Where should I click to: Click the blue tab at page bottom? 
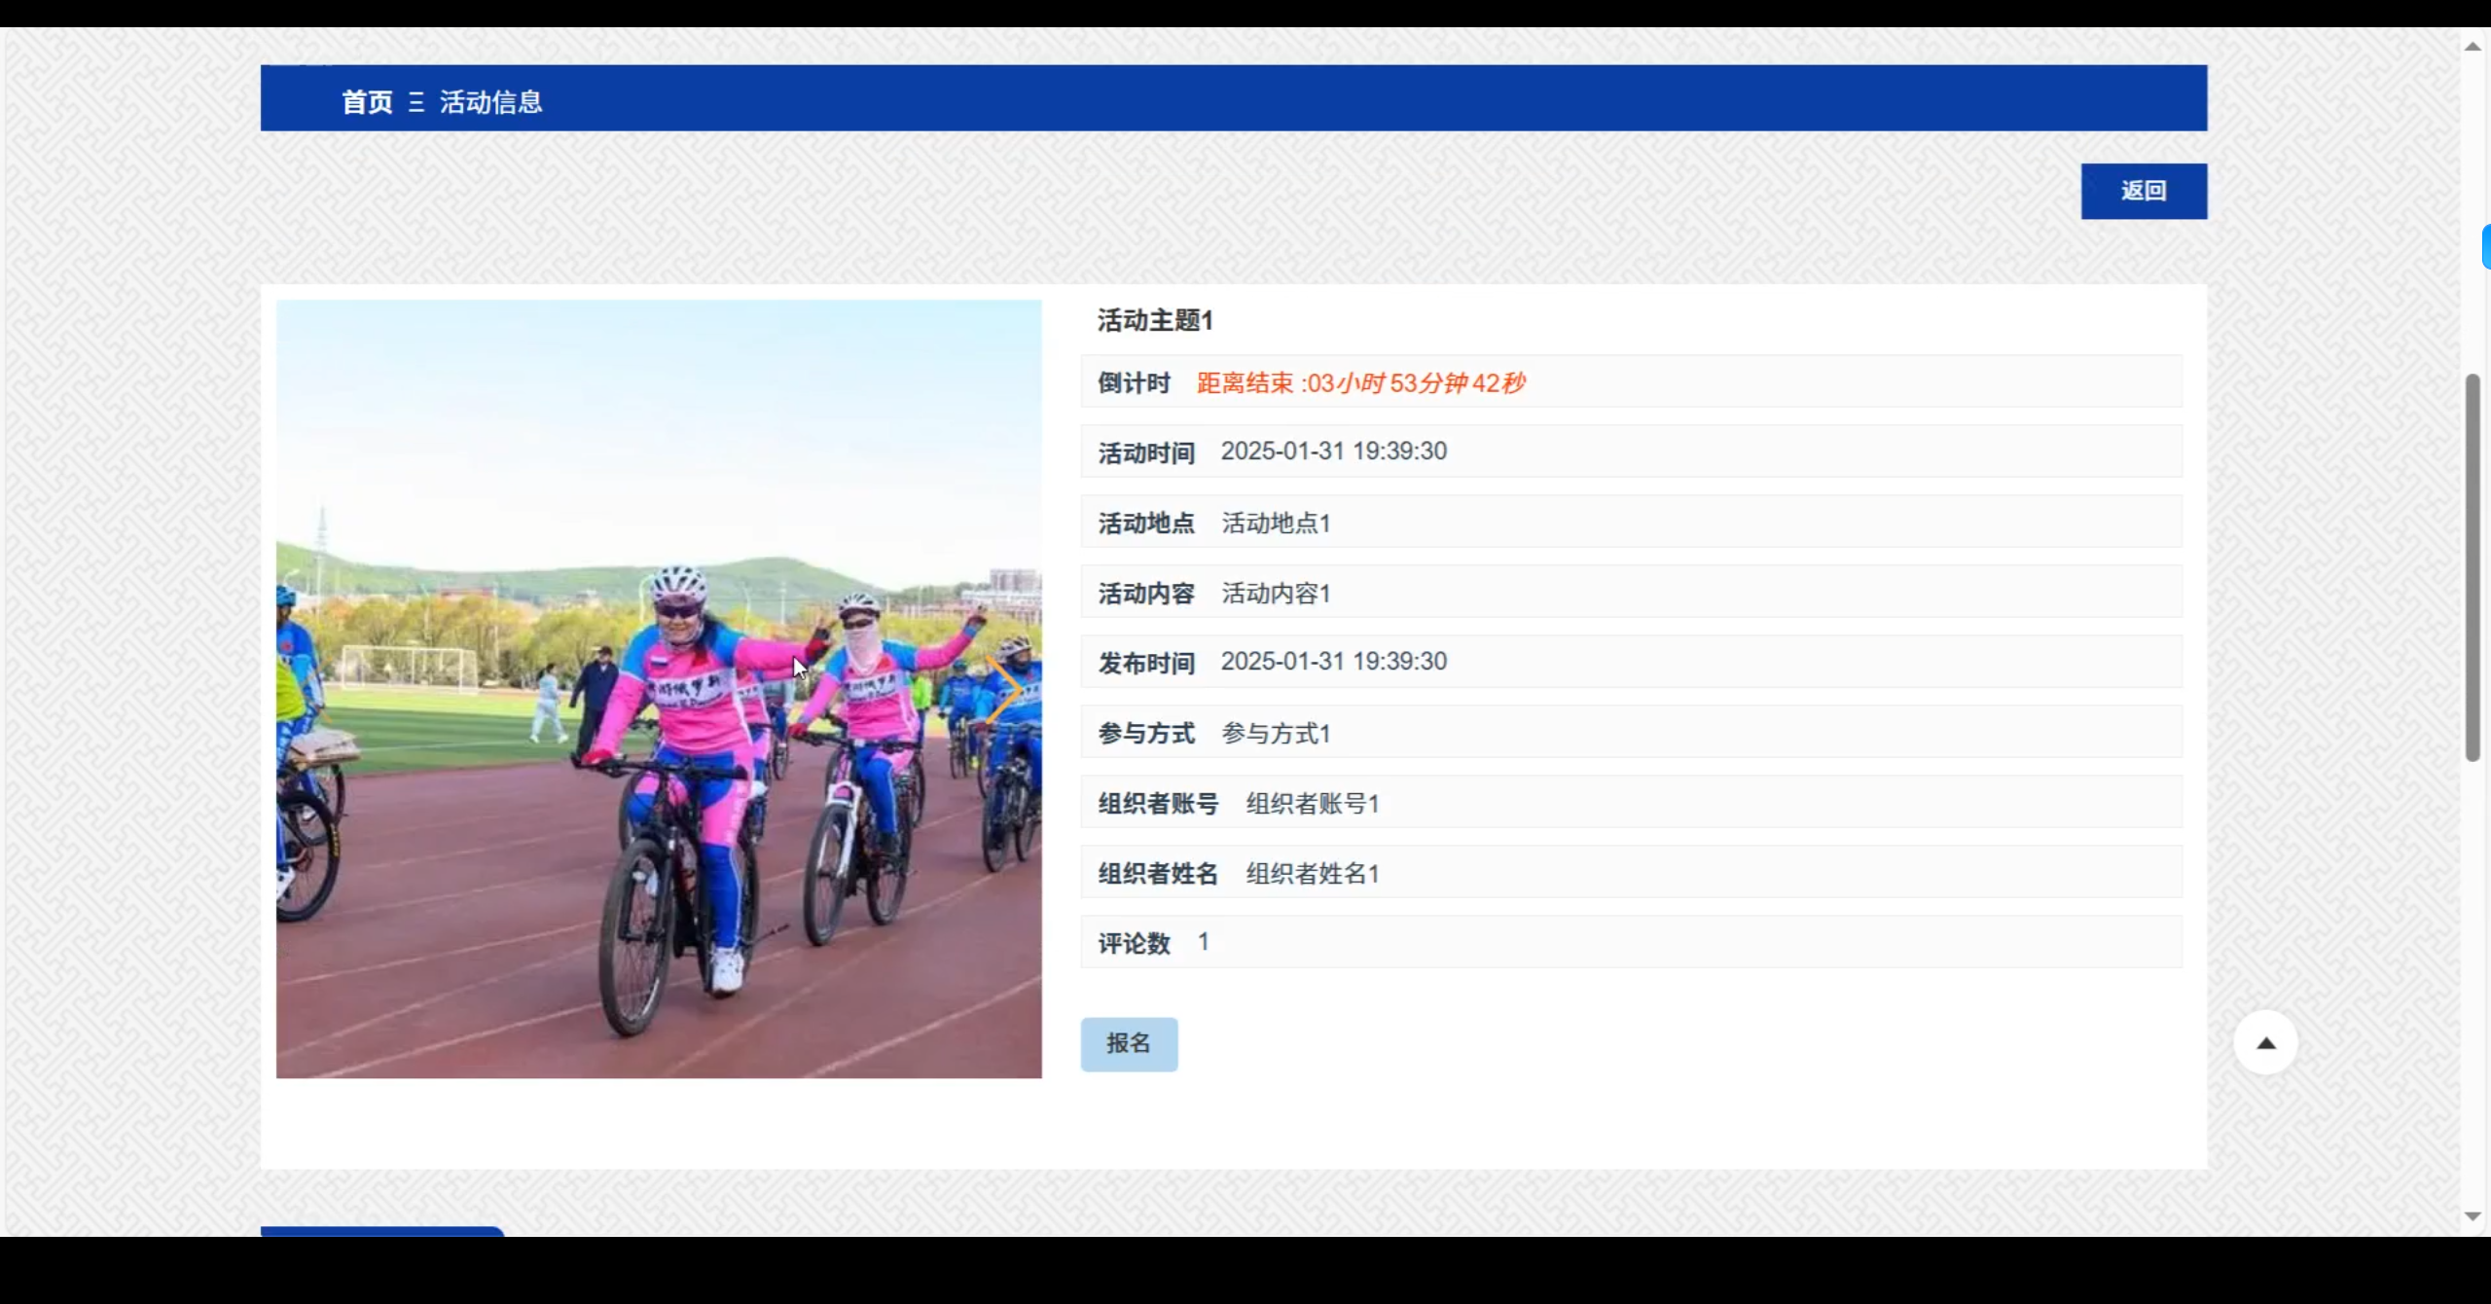[x=381, y=1231]
